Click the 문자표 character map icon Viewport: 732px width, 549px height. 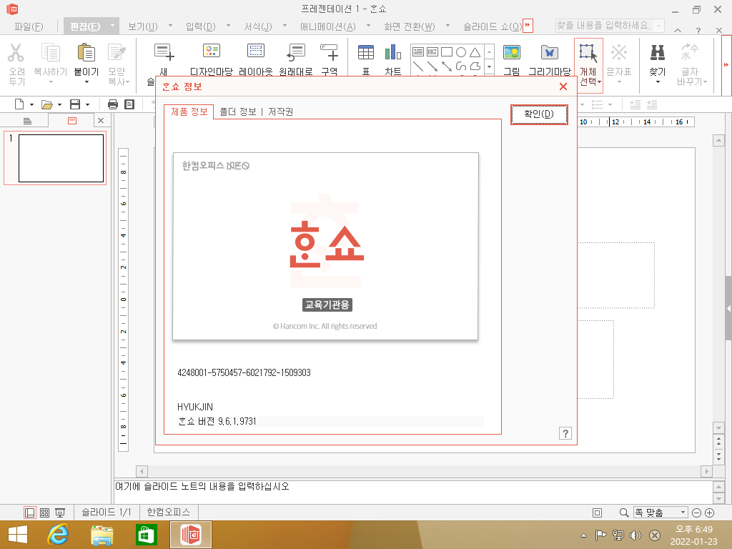point(619,52)
